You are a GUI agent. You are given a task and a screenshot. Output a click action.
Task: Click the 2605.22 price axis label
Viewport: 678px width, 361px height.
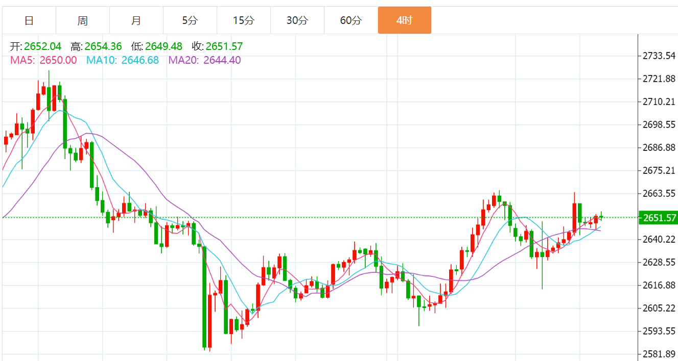[x=660, y=308]
